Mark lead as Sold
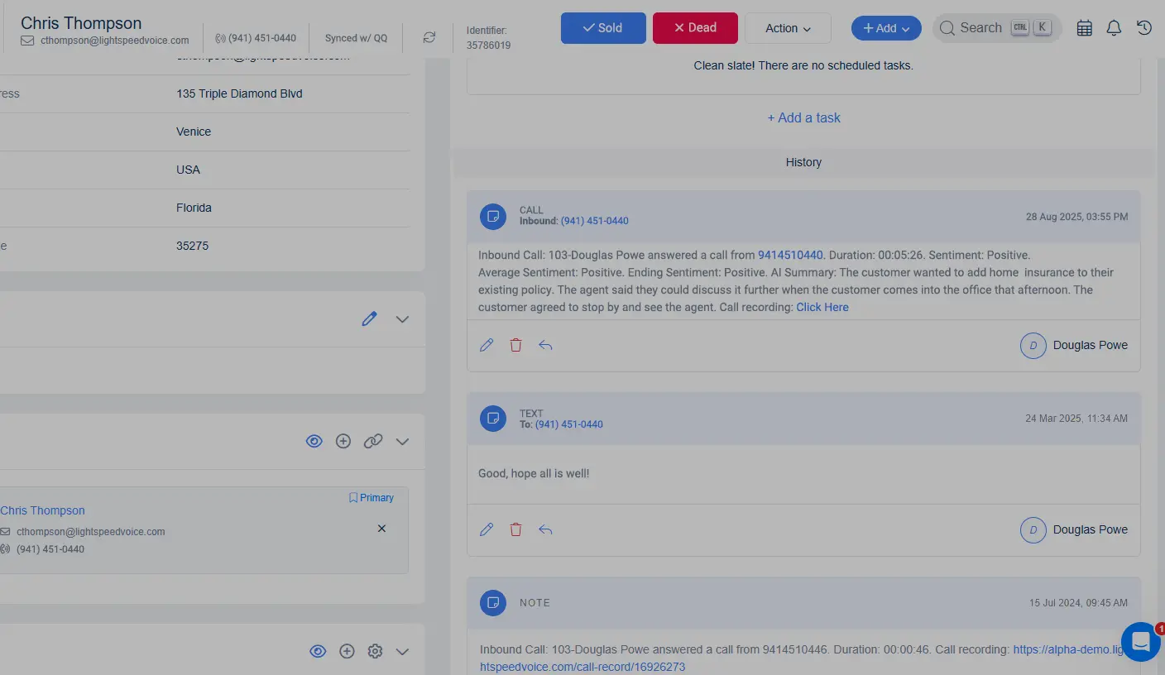The height and width of the screenshot is (675, 1165). 603,28
